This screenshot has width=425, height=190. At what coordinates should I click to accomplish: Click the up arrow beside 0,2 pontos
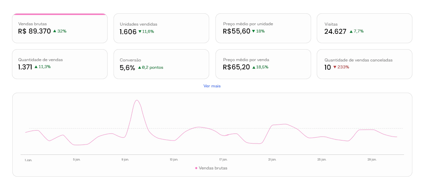[139, 67]
